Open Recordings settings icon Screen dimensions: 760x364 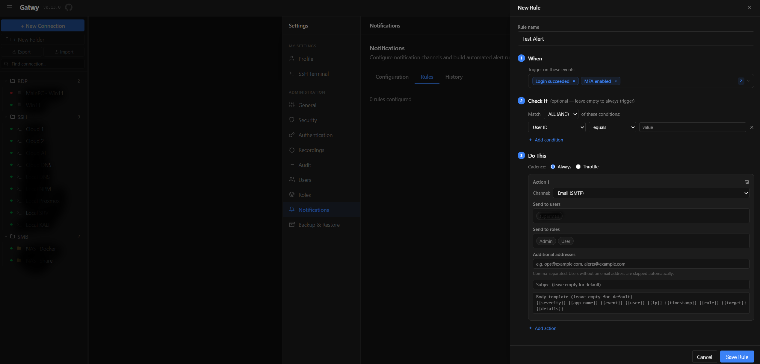(292, 150)
